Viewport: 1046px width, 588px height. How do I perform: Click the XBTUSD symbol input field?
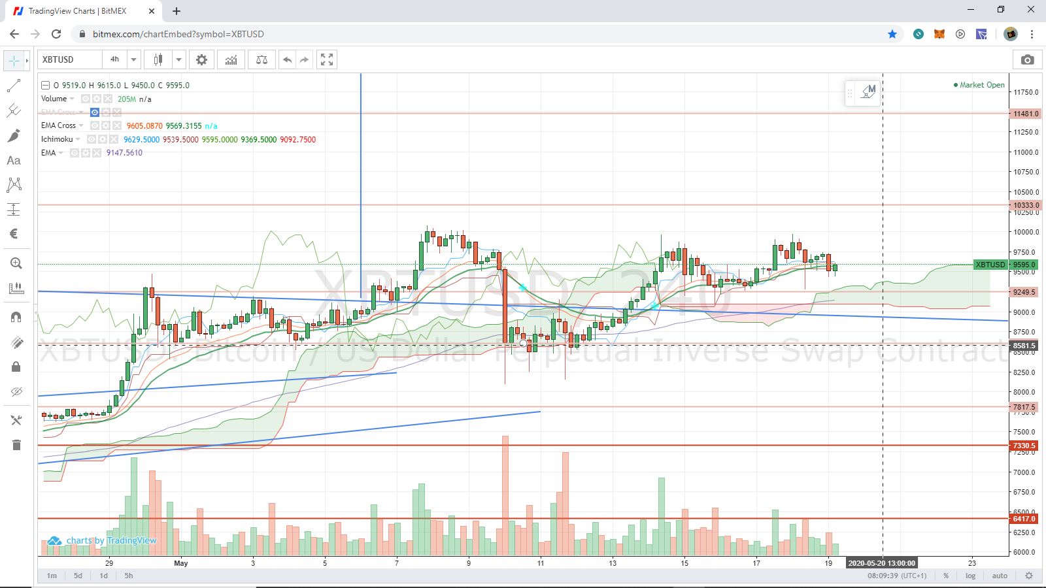click(x=70, y=59)
